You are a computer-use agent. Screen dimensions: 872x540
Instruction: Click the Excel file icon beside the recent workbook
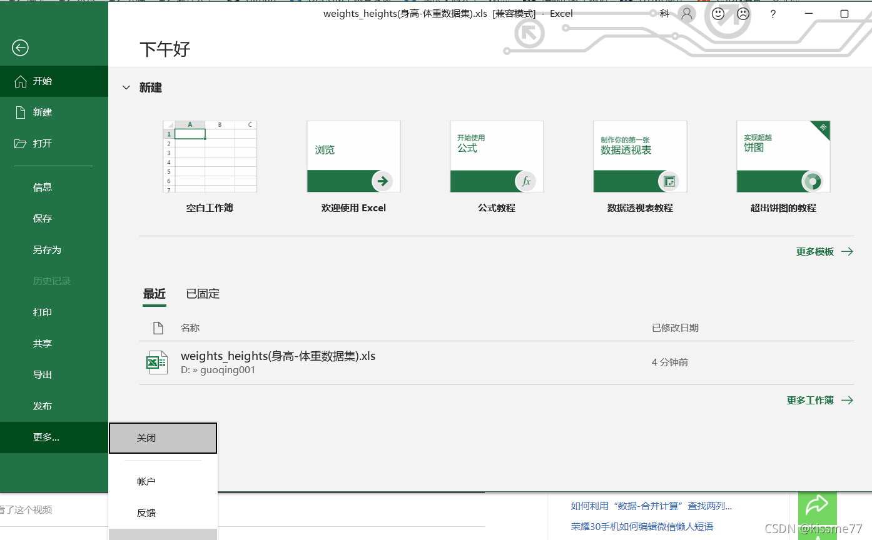point(156,361)
